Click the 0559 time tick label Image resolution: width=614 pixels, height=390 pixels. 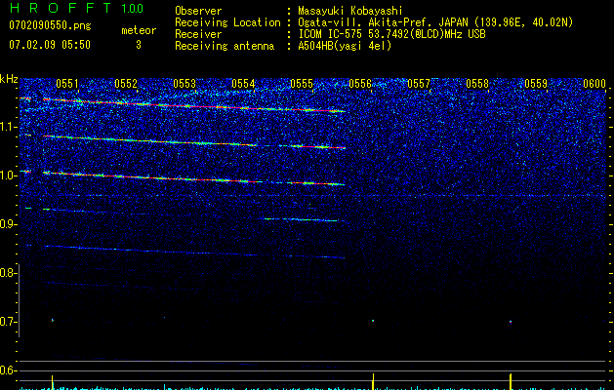tap(536, 84)
